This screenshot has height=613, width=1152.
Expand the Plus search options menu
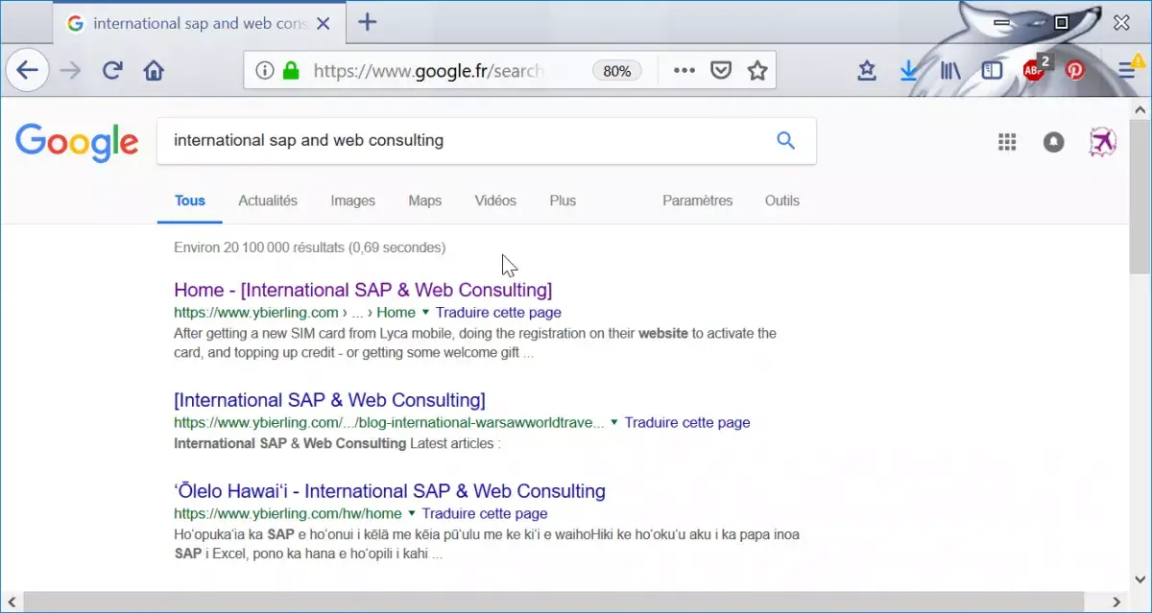point(563,200)
